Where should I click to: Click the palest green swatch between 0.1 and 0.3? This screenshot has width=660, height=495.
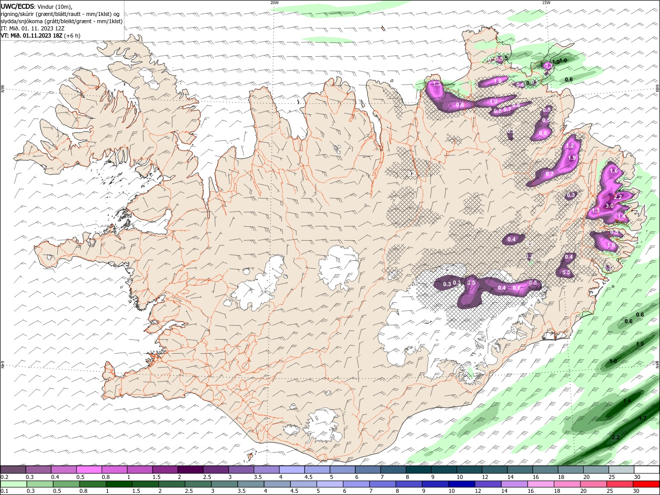[x=13, y=484]
